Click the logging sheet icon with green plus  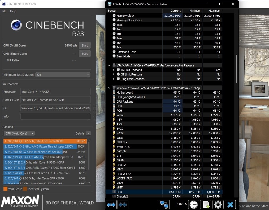tap(206, 204)
